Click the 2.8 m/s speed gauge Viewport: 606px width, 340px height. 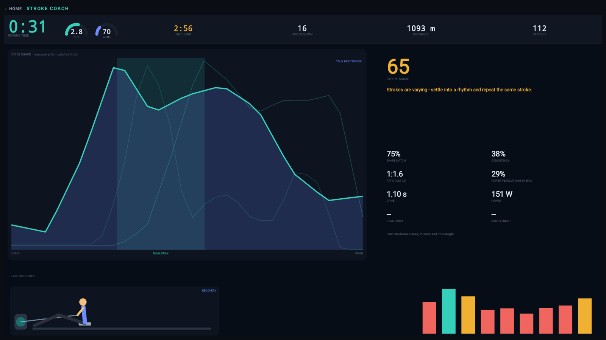click(76, 31)
